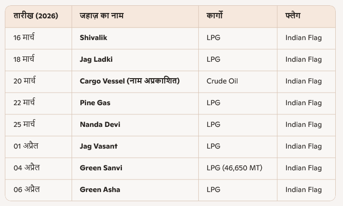Select the फ्लैग column header
Viewport: 343px width, 206px height.
pos(293,16)
